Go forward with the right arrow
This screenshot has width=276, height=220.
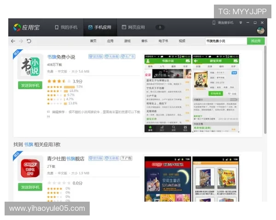click(21, 41)
